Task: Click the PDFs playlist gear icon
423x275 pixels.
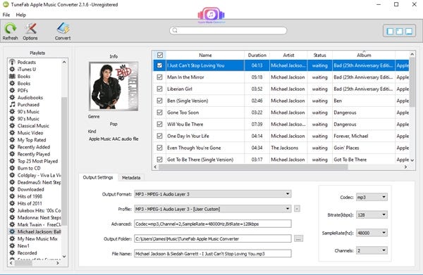Action: 12,91
